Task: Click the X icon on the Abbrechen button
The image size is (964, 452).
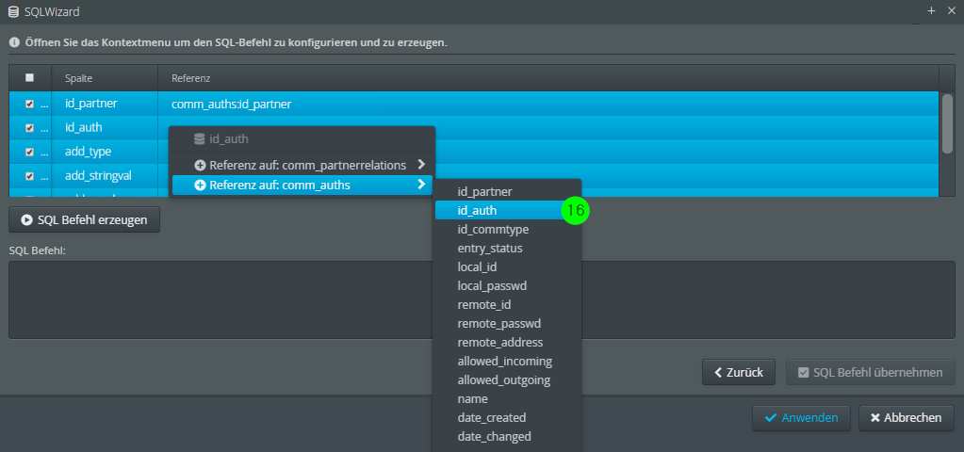Action: [875, 418]
